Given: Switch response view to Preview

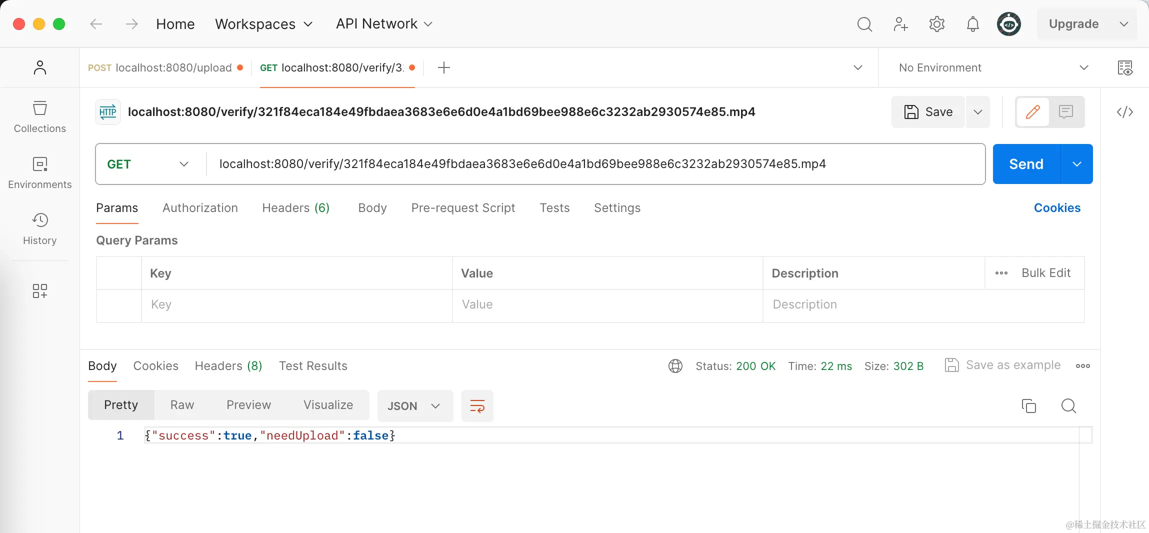Looking at the screenshot, I should [x=248, y=405].
